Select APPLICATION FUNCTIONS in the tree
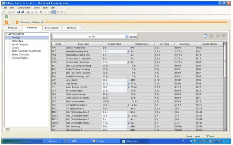 (26, 51)
